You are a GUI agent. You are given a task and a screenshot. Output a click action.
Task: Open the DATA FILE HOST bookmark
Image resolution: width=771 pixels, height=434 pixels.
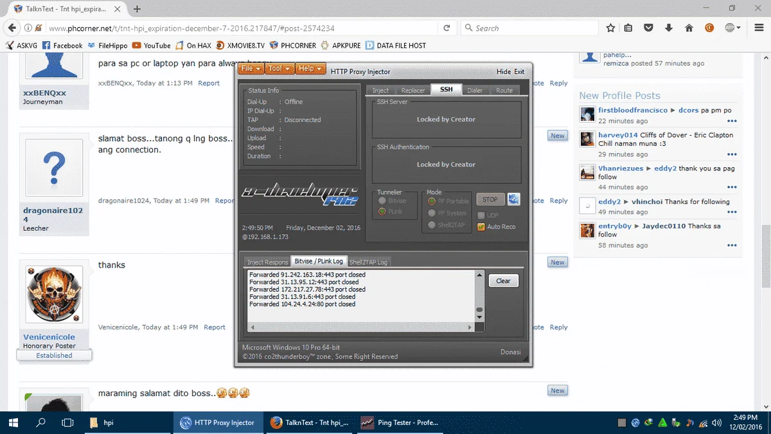(x=396, y=46)
